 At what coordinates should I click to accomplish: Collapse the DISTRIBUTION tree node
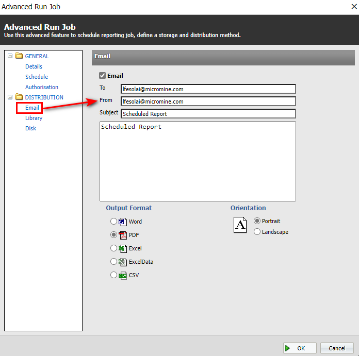(10, 97)
